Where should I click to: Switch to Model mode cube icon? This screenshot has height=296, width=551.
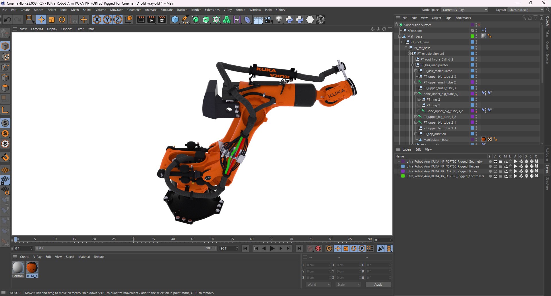[x=5, y=46]
